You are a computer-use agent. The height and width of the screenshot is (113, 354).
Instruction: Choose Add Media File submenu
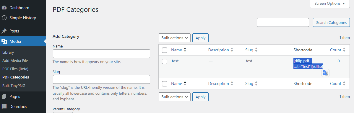tap(15, 61)
